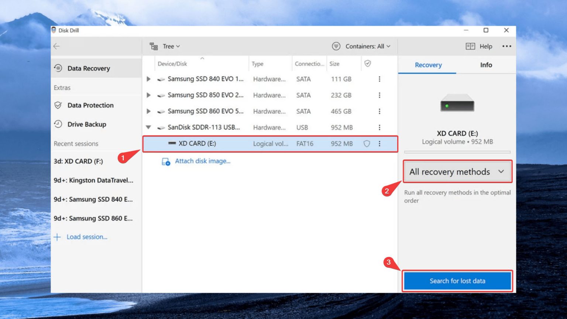The height and width of the screenshot is (319, 567).
Task: Open options menu for XD CARD (E:)
Action: [x=379, y=144]
